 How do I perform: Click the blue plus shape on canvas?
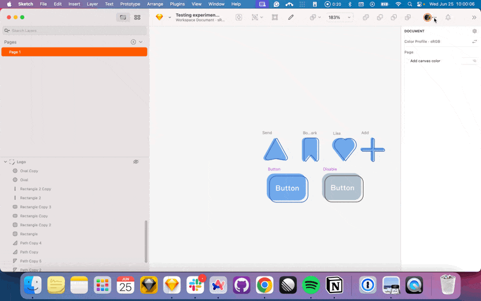pyautogui.click(x=372, y=149)
